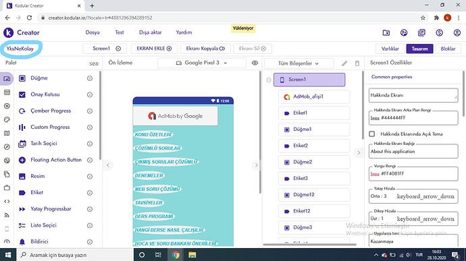The width and height of the screenshot is (466, 261).
Task: Select the User Interface palette category icon
Action: tap(7, 79)
